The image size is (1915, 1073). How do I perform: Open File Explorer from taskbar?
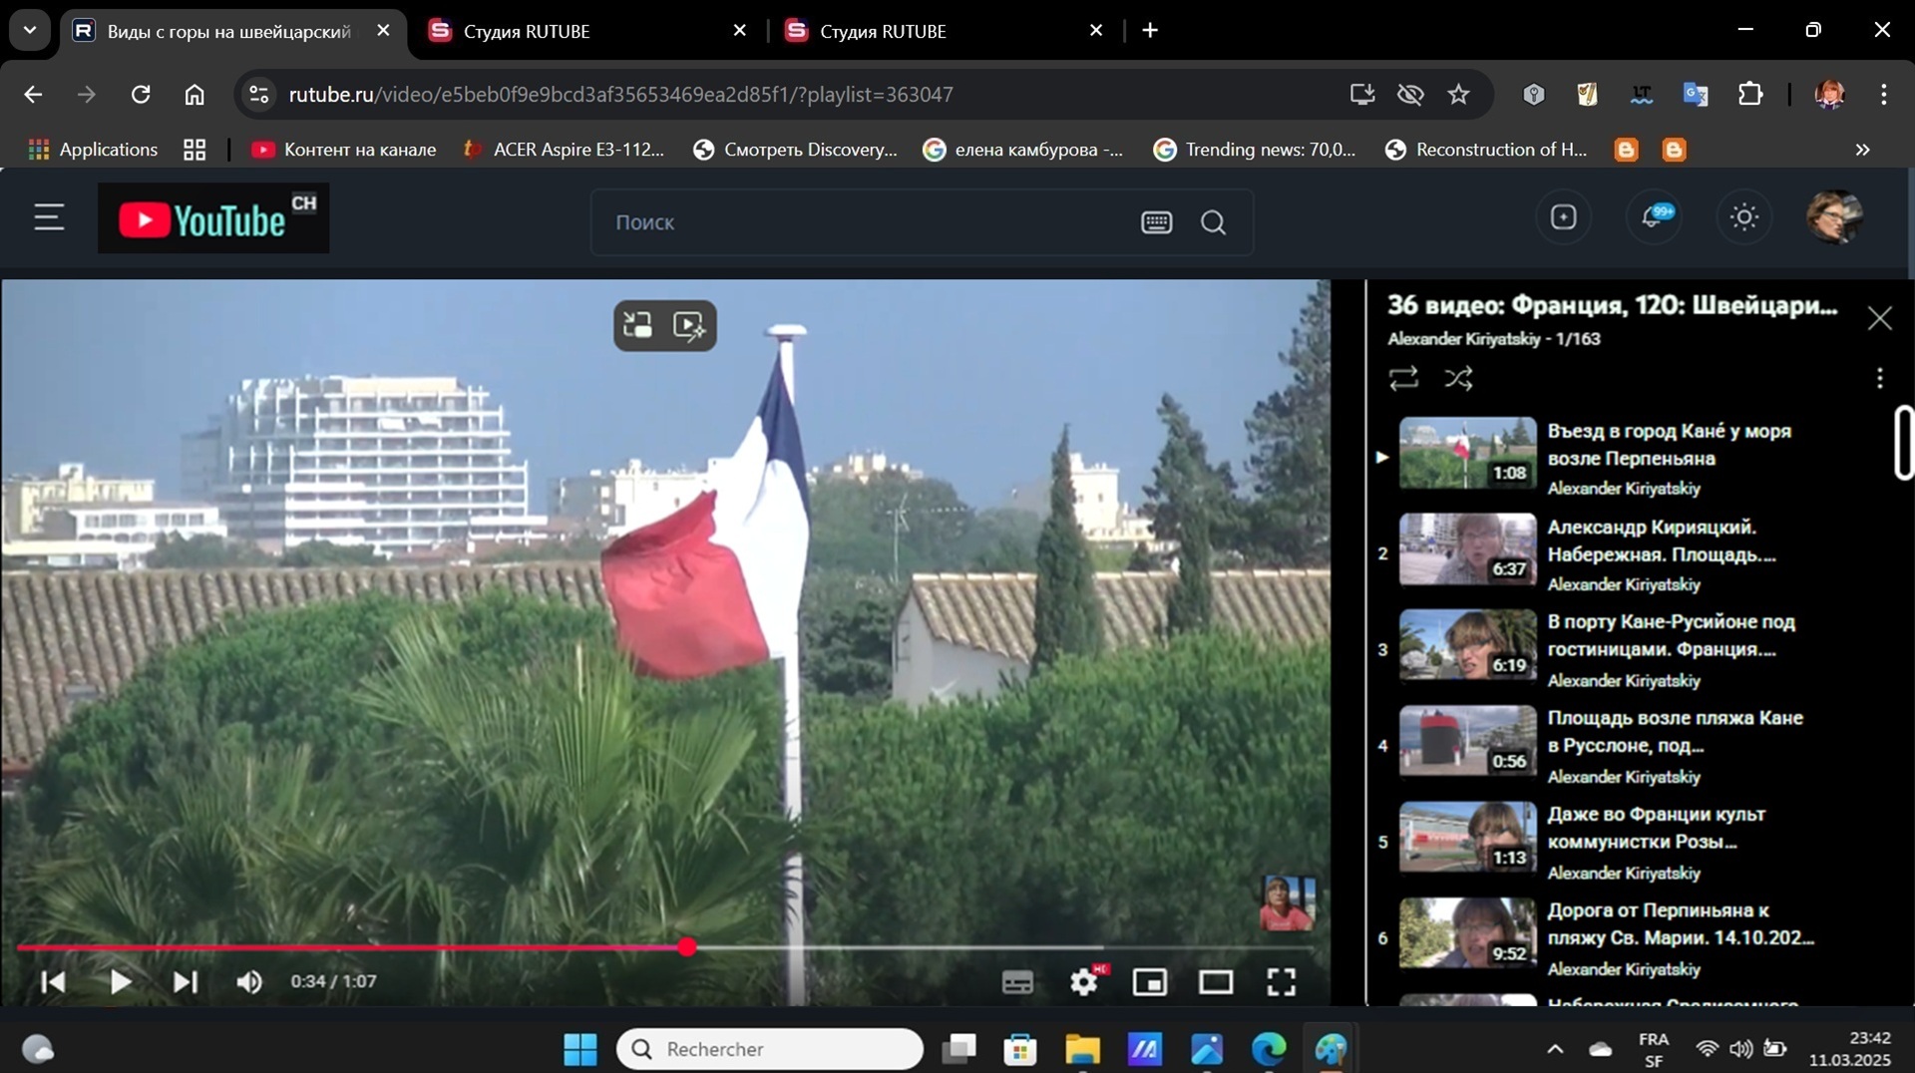[1081, 1049]
